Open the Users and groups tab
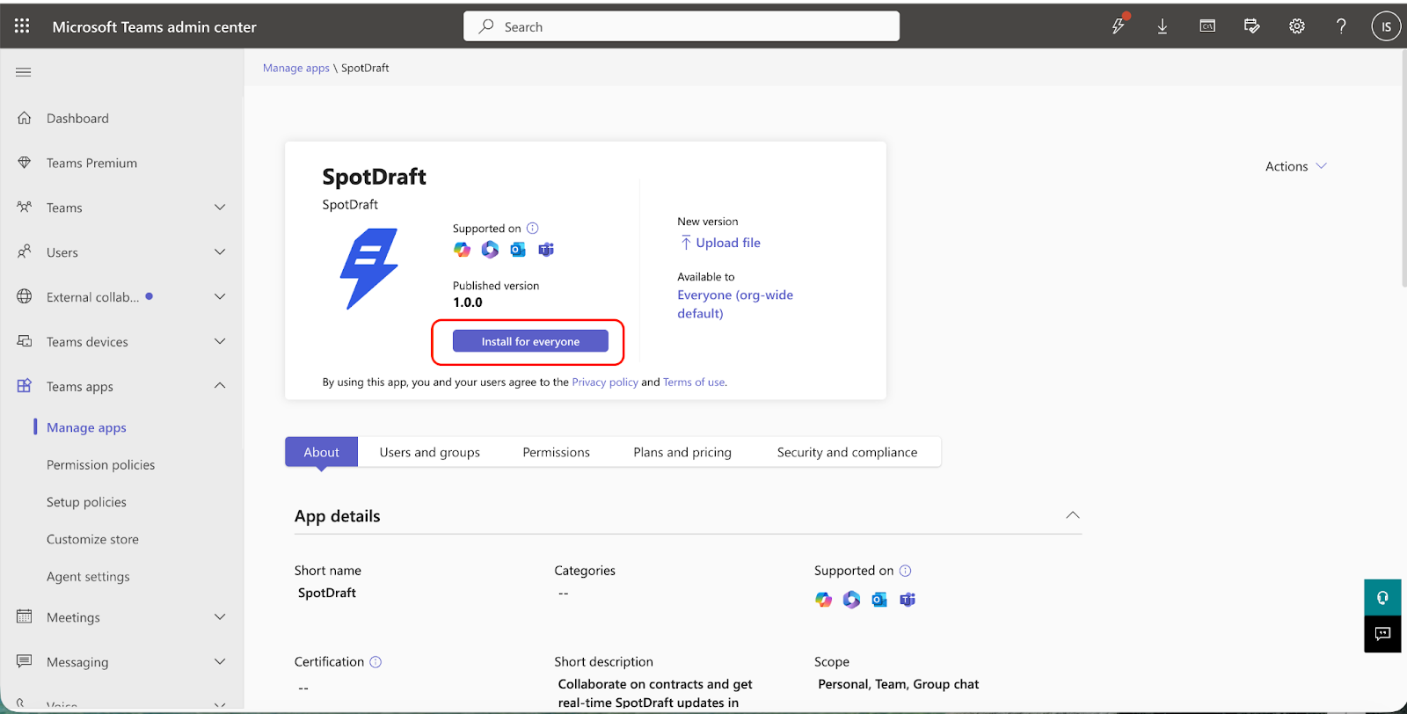The width and height of the screenshot is (1407, 714). pyautogui.click(x=429, y=452)
